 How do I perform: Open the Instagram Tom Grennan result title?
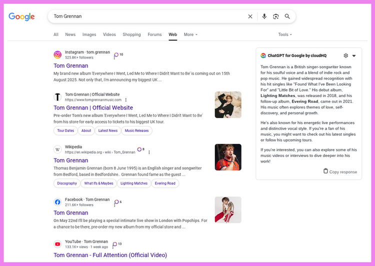point(71,65)
